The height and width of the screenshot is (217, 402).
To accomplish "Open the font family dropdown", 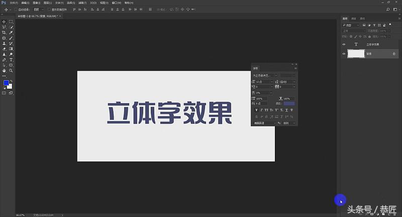I will [x=265, y=75].
